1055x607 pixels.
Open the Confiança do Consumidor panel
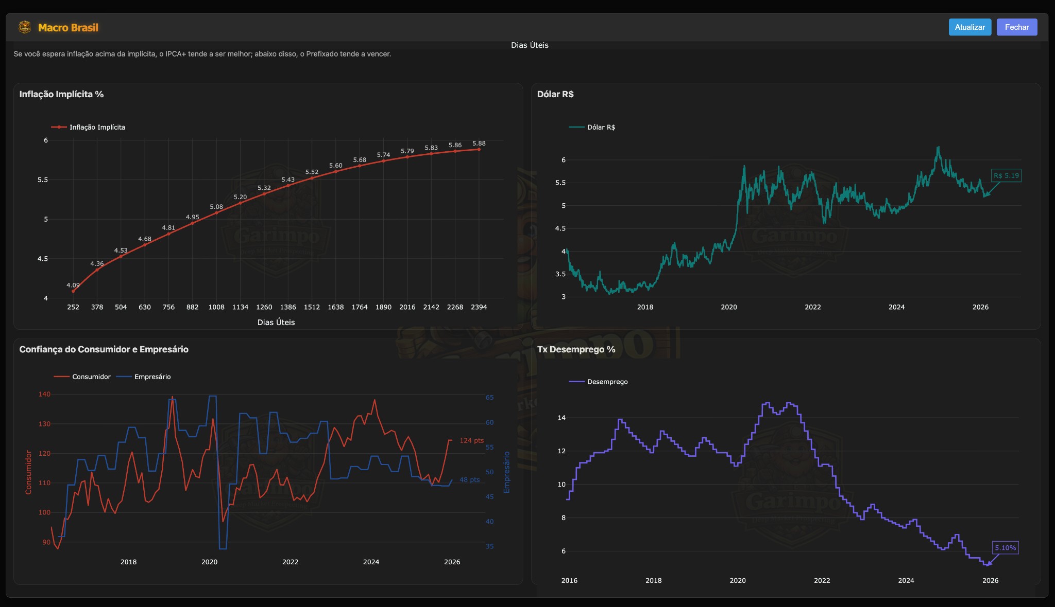click(x=105, y=349)
